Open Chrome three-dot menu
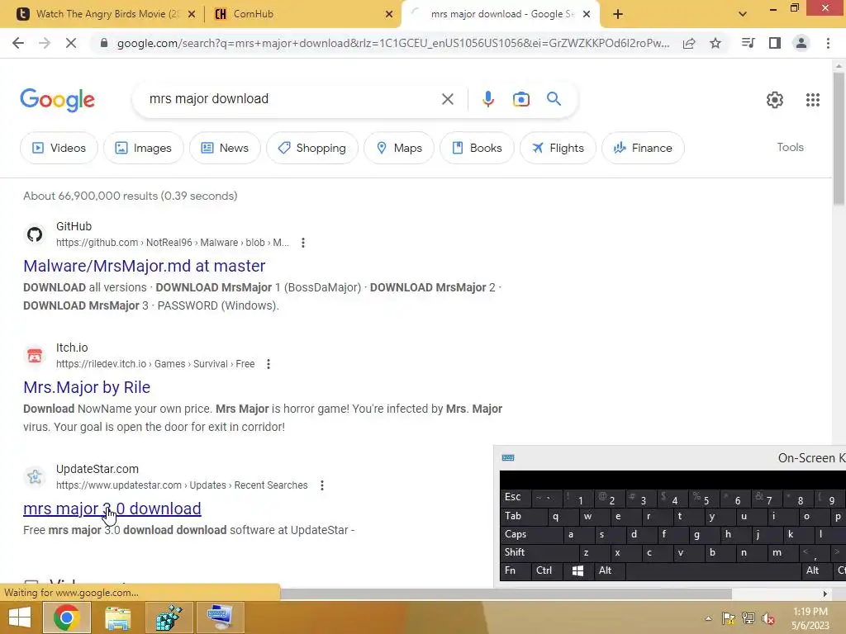The height and width of the screenshot is (634, 846). [828, 43]
